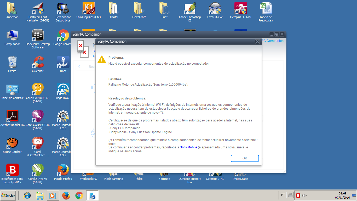
Task: Launch Kingo ROOT desktop shortcut
Action: 63,92
